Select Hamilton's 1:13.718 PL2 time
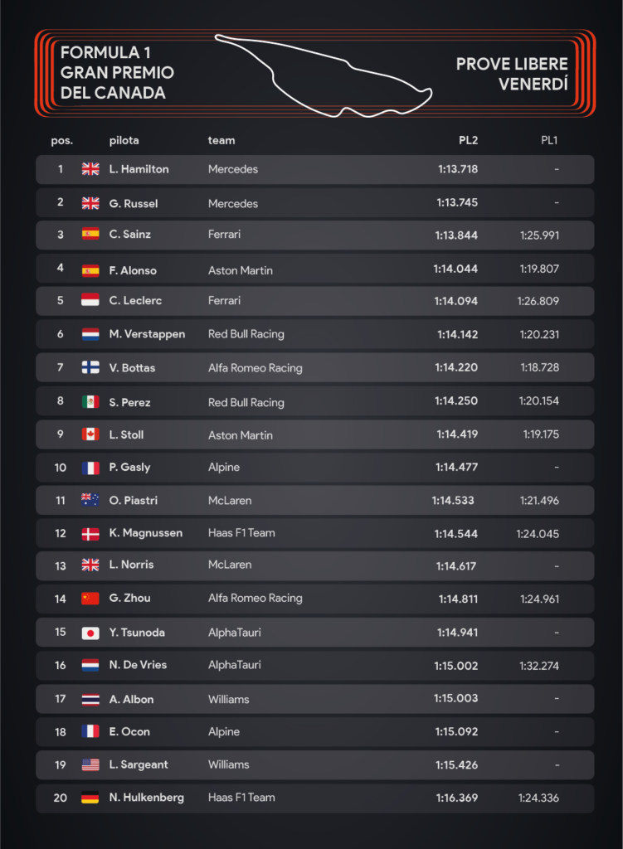Image resolution: width=623 pixels, height=849 pixels. tap(458, 169)
